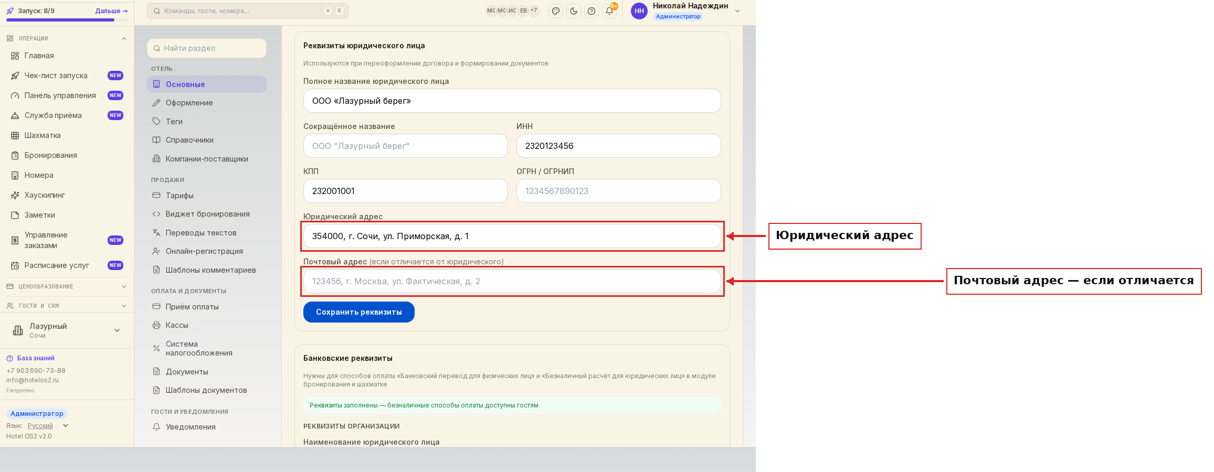This screenshot has width=1214, height=472.
Task: Click the Заметки note icon
Action: tap(15, 215)
